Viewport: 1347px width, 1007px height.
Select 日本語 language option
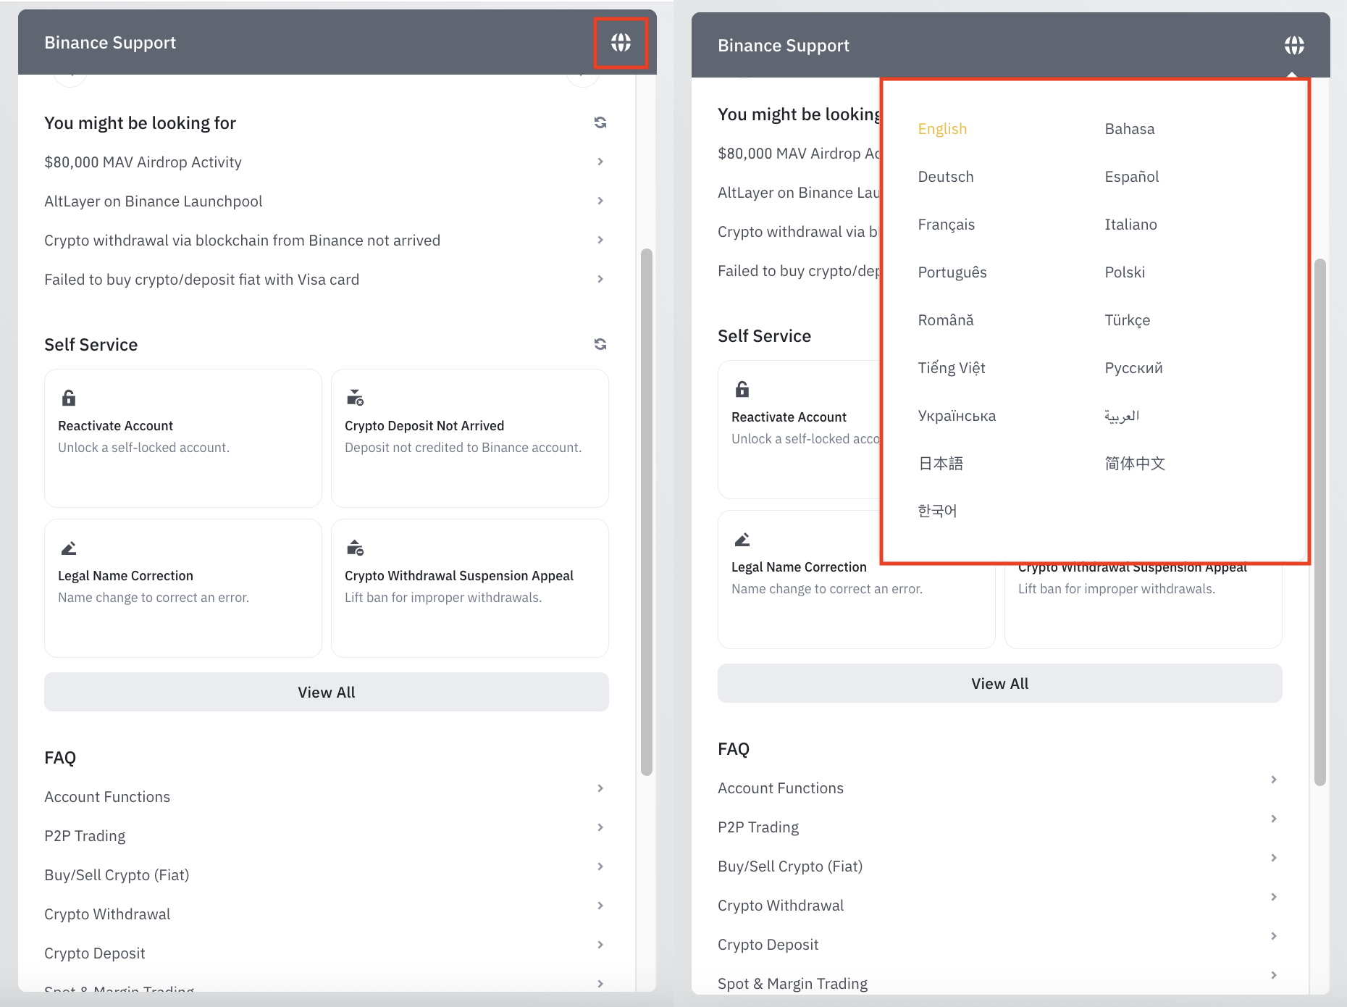[x=940, y=464]
